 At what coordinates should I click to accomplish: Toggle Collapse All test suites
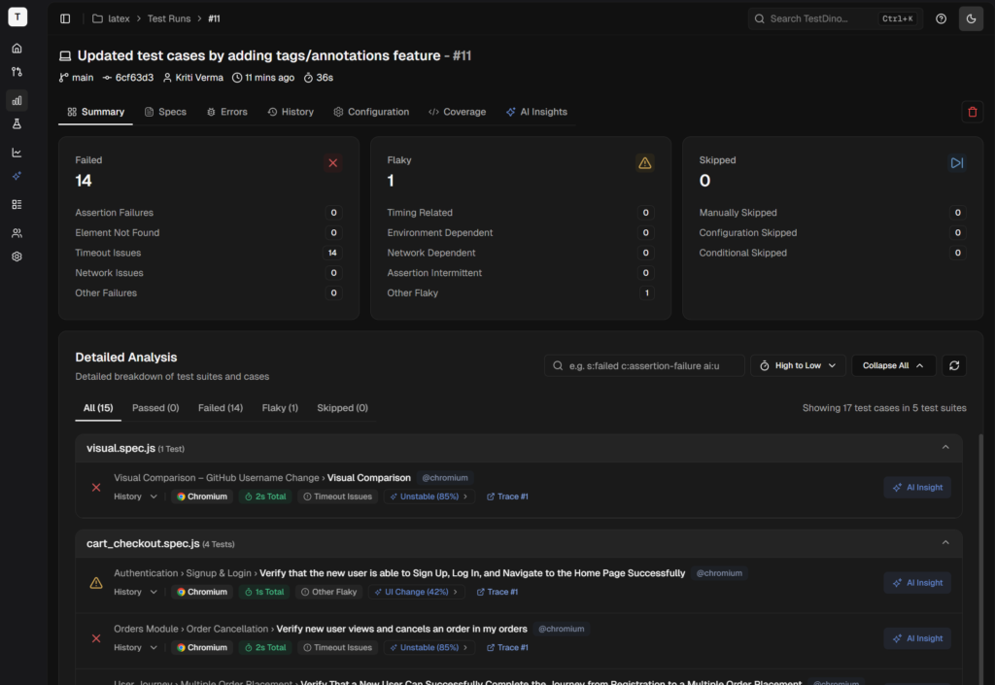[893, 365]
